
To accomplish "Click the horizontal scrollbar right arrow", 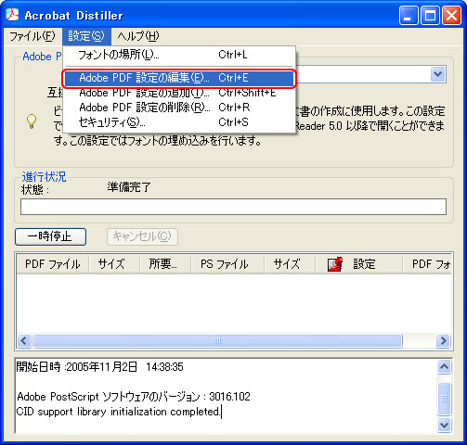I will (x=443, y=341).
